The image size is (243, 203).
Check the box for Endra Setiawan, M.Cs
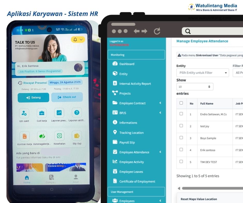181,114
